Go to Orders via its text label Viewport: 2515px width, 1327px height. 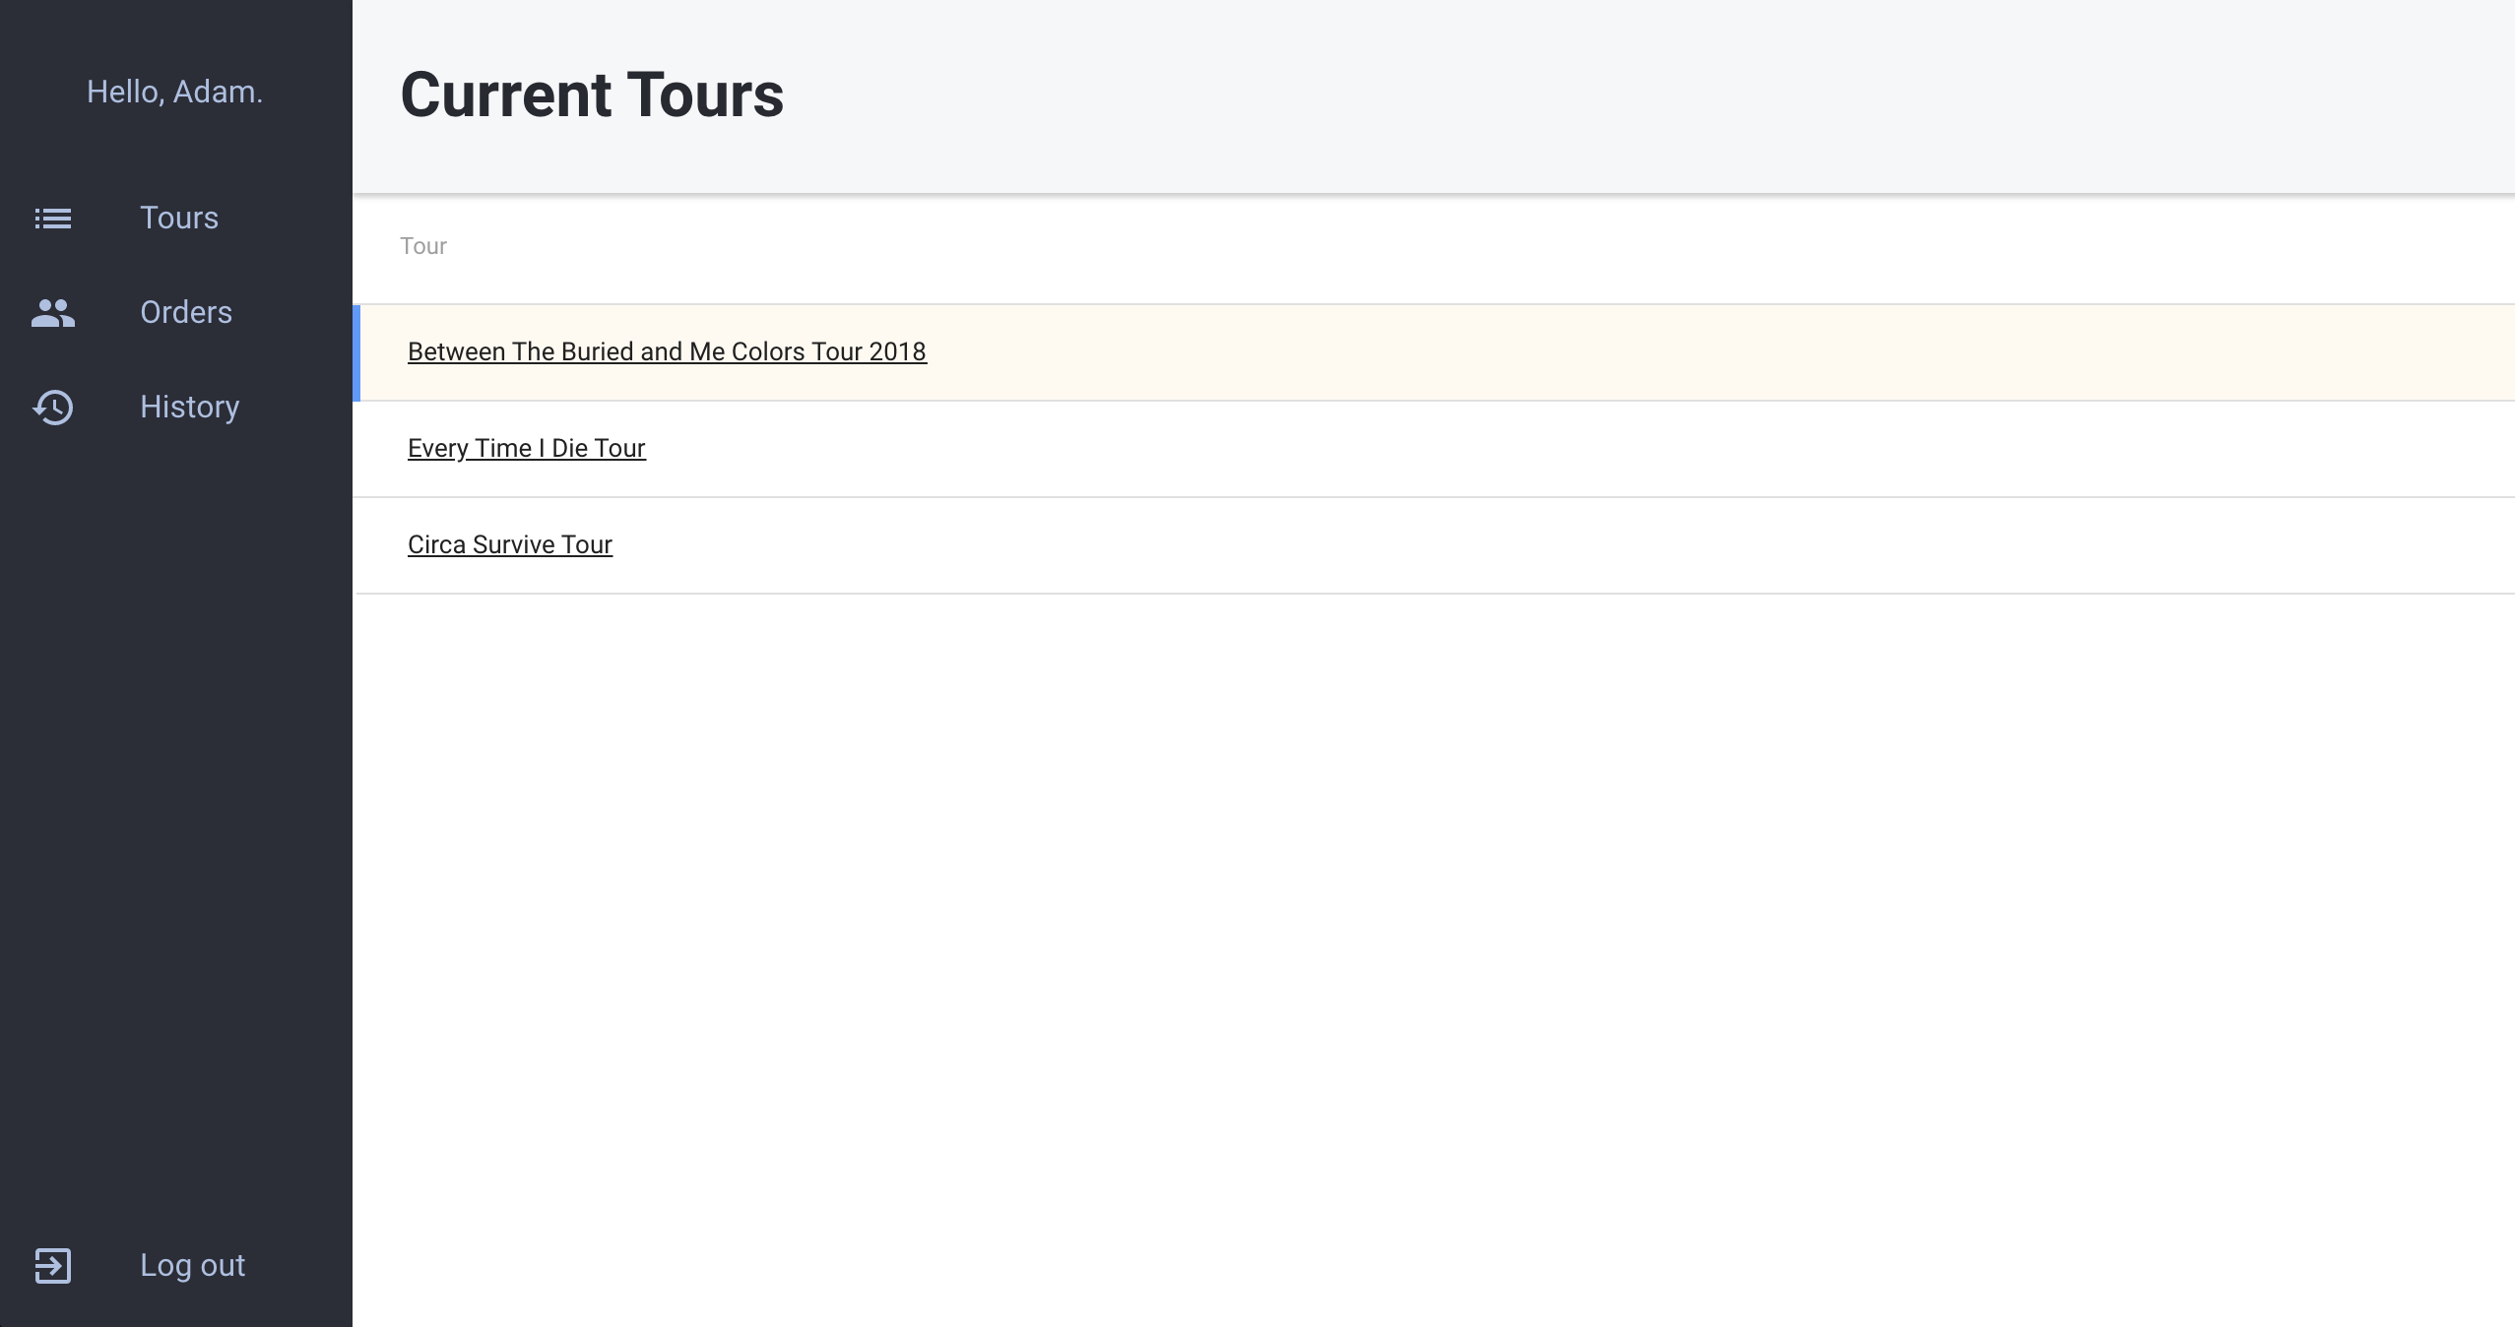186,312
